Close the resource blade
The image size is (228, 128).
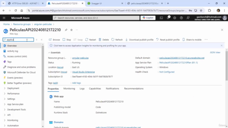[x=222, y=30]
